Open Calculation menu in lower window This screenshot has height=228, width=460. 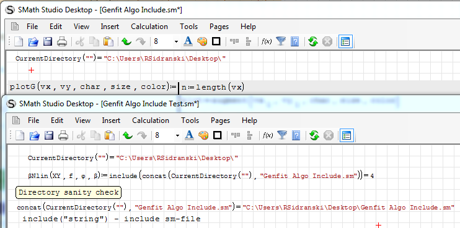coord(151,120)
